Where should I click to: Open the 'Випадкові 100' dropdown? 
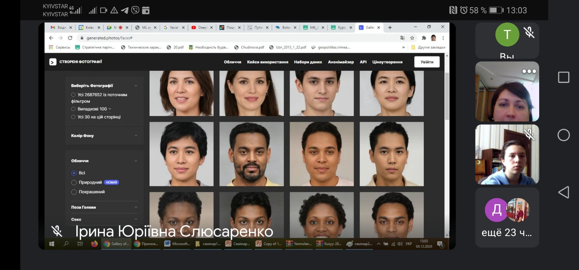(x=94, y=109)
